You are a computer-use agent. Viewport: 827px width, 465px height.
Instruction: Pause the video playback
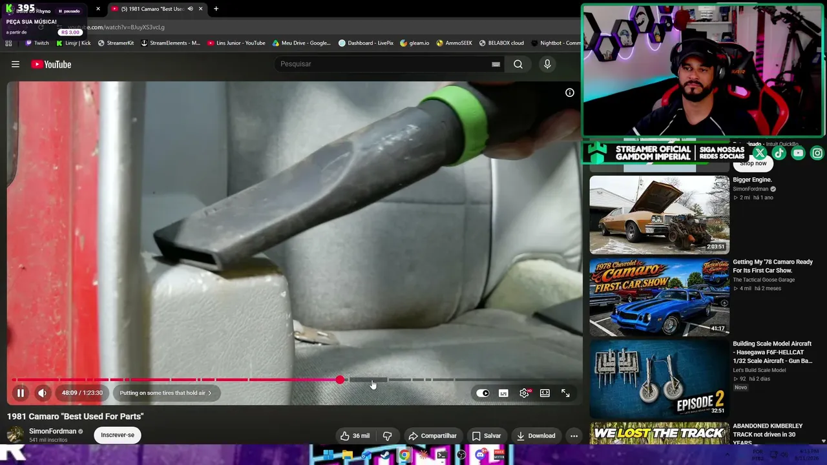click(x=21, y=393)
